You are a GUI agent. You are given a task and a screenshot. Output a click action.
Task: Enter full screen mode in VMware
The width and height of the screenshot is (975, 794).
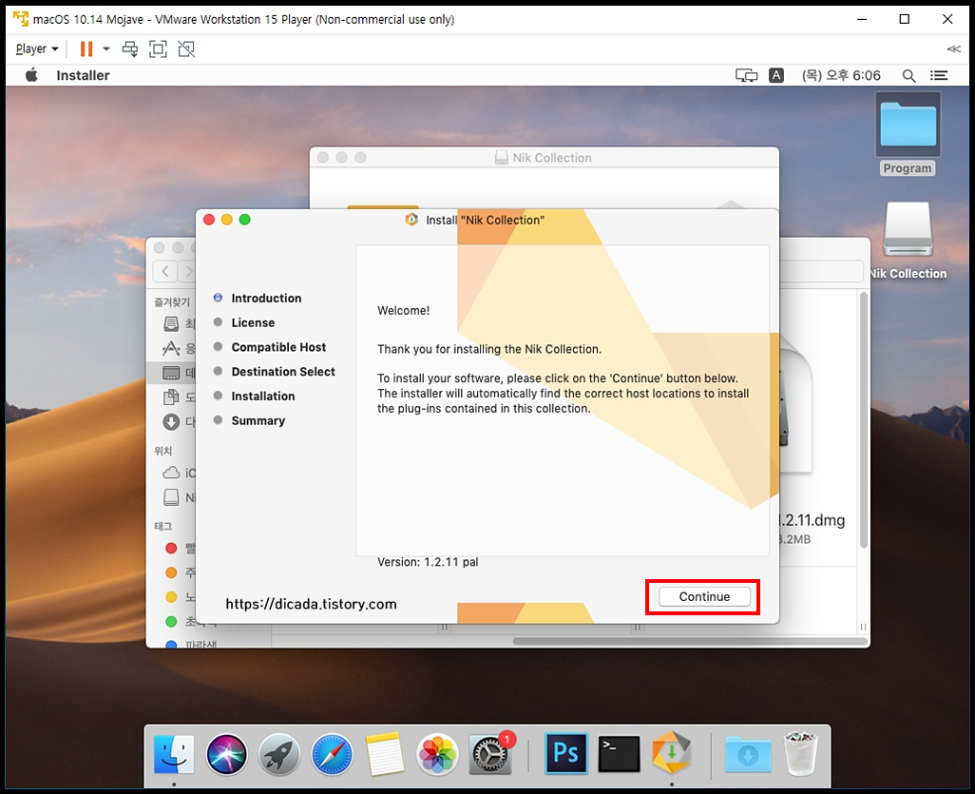pyautogui.click(x=158, y=48)
